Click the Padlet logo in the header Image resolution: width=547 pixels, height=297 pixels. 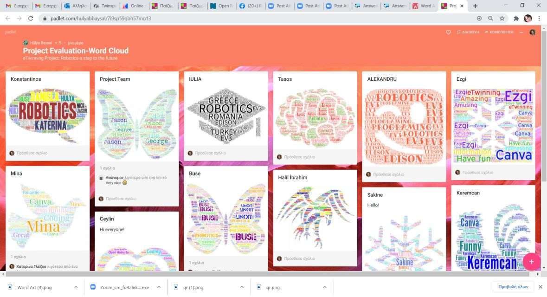(x=11, y=32)
